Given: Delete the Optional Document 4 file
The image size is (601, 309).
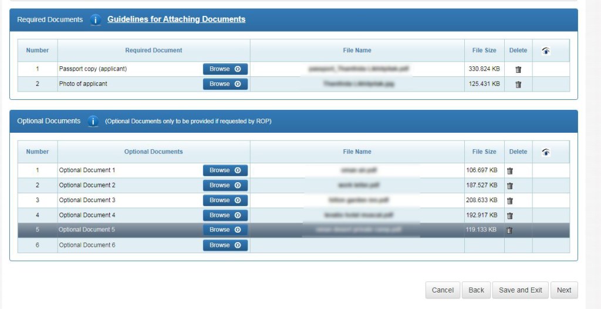Looking at the screenshot, I should point(509,216).
